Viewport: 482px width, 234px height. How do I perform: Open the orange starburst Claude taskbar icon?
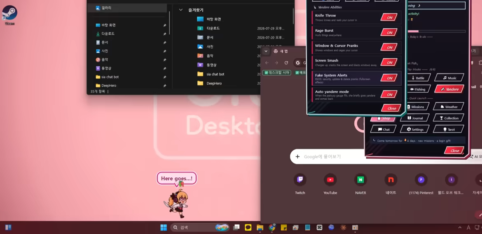(x=343, y=227)
